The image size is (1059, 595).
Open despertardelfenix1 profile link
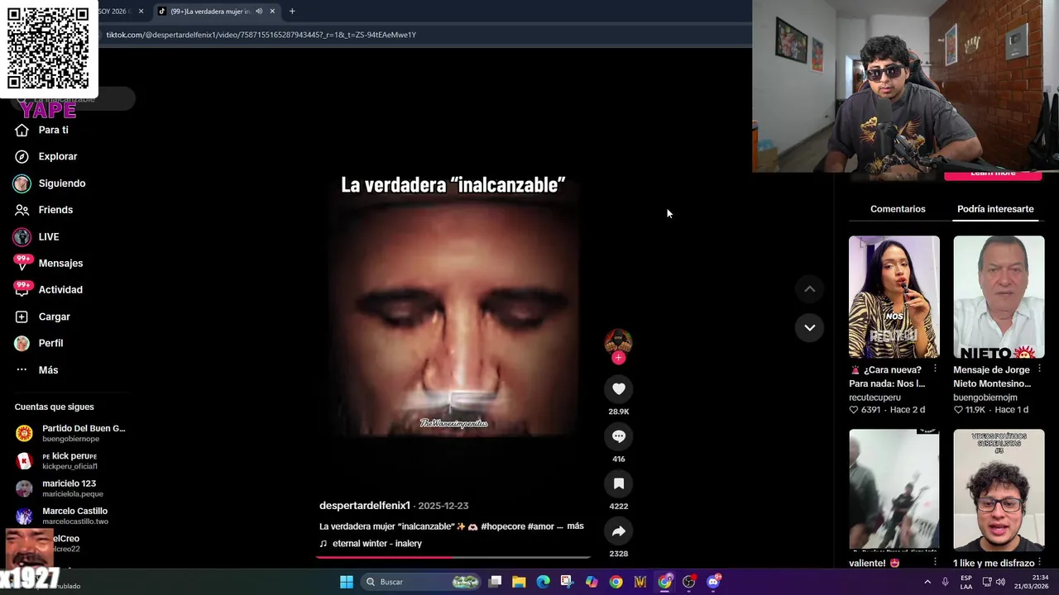coord(365,506)
